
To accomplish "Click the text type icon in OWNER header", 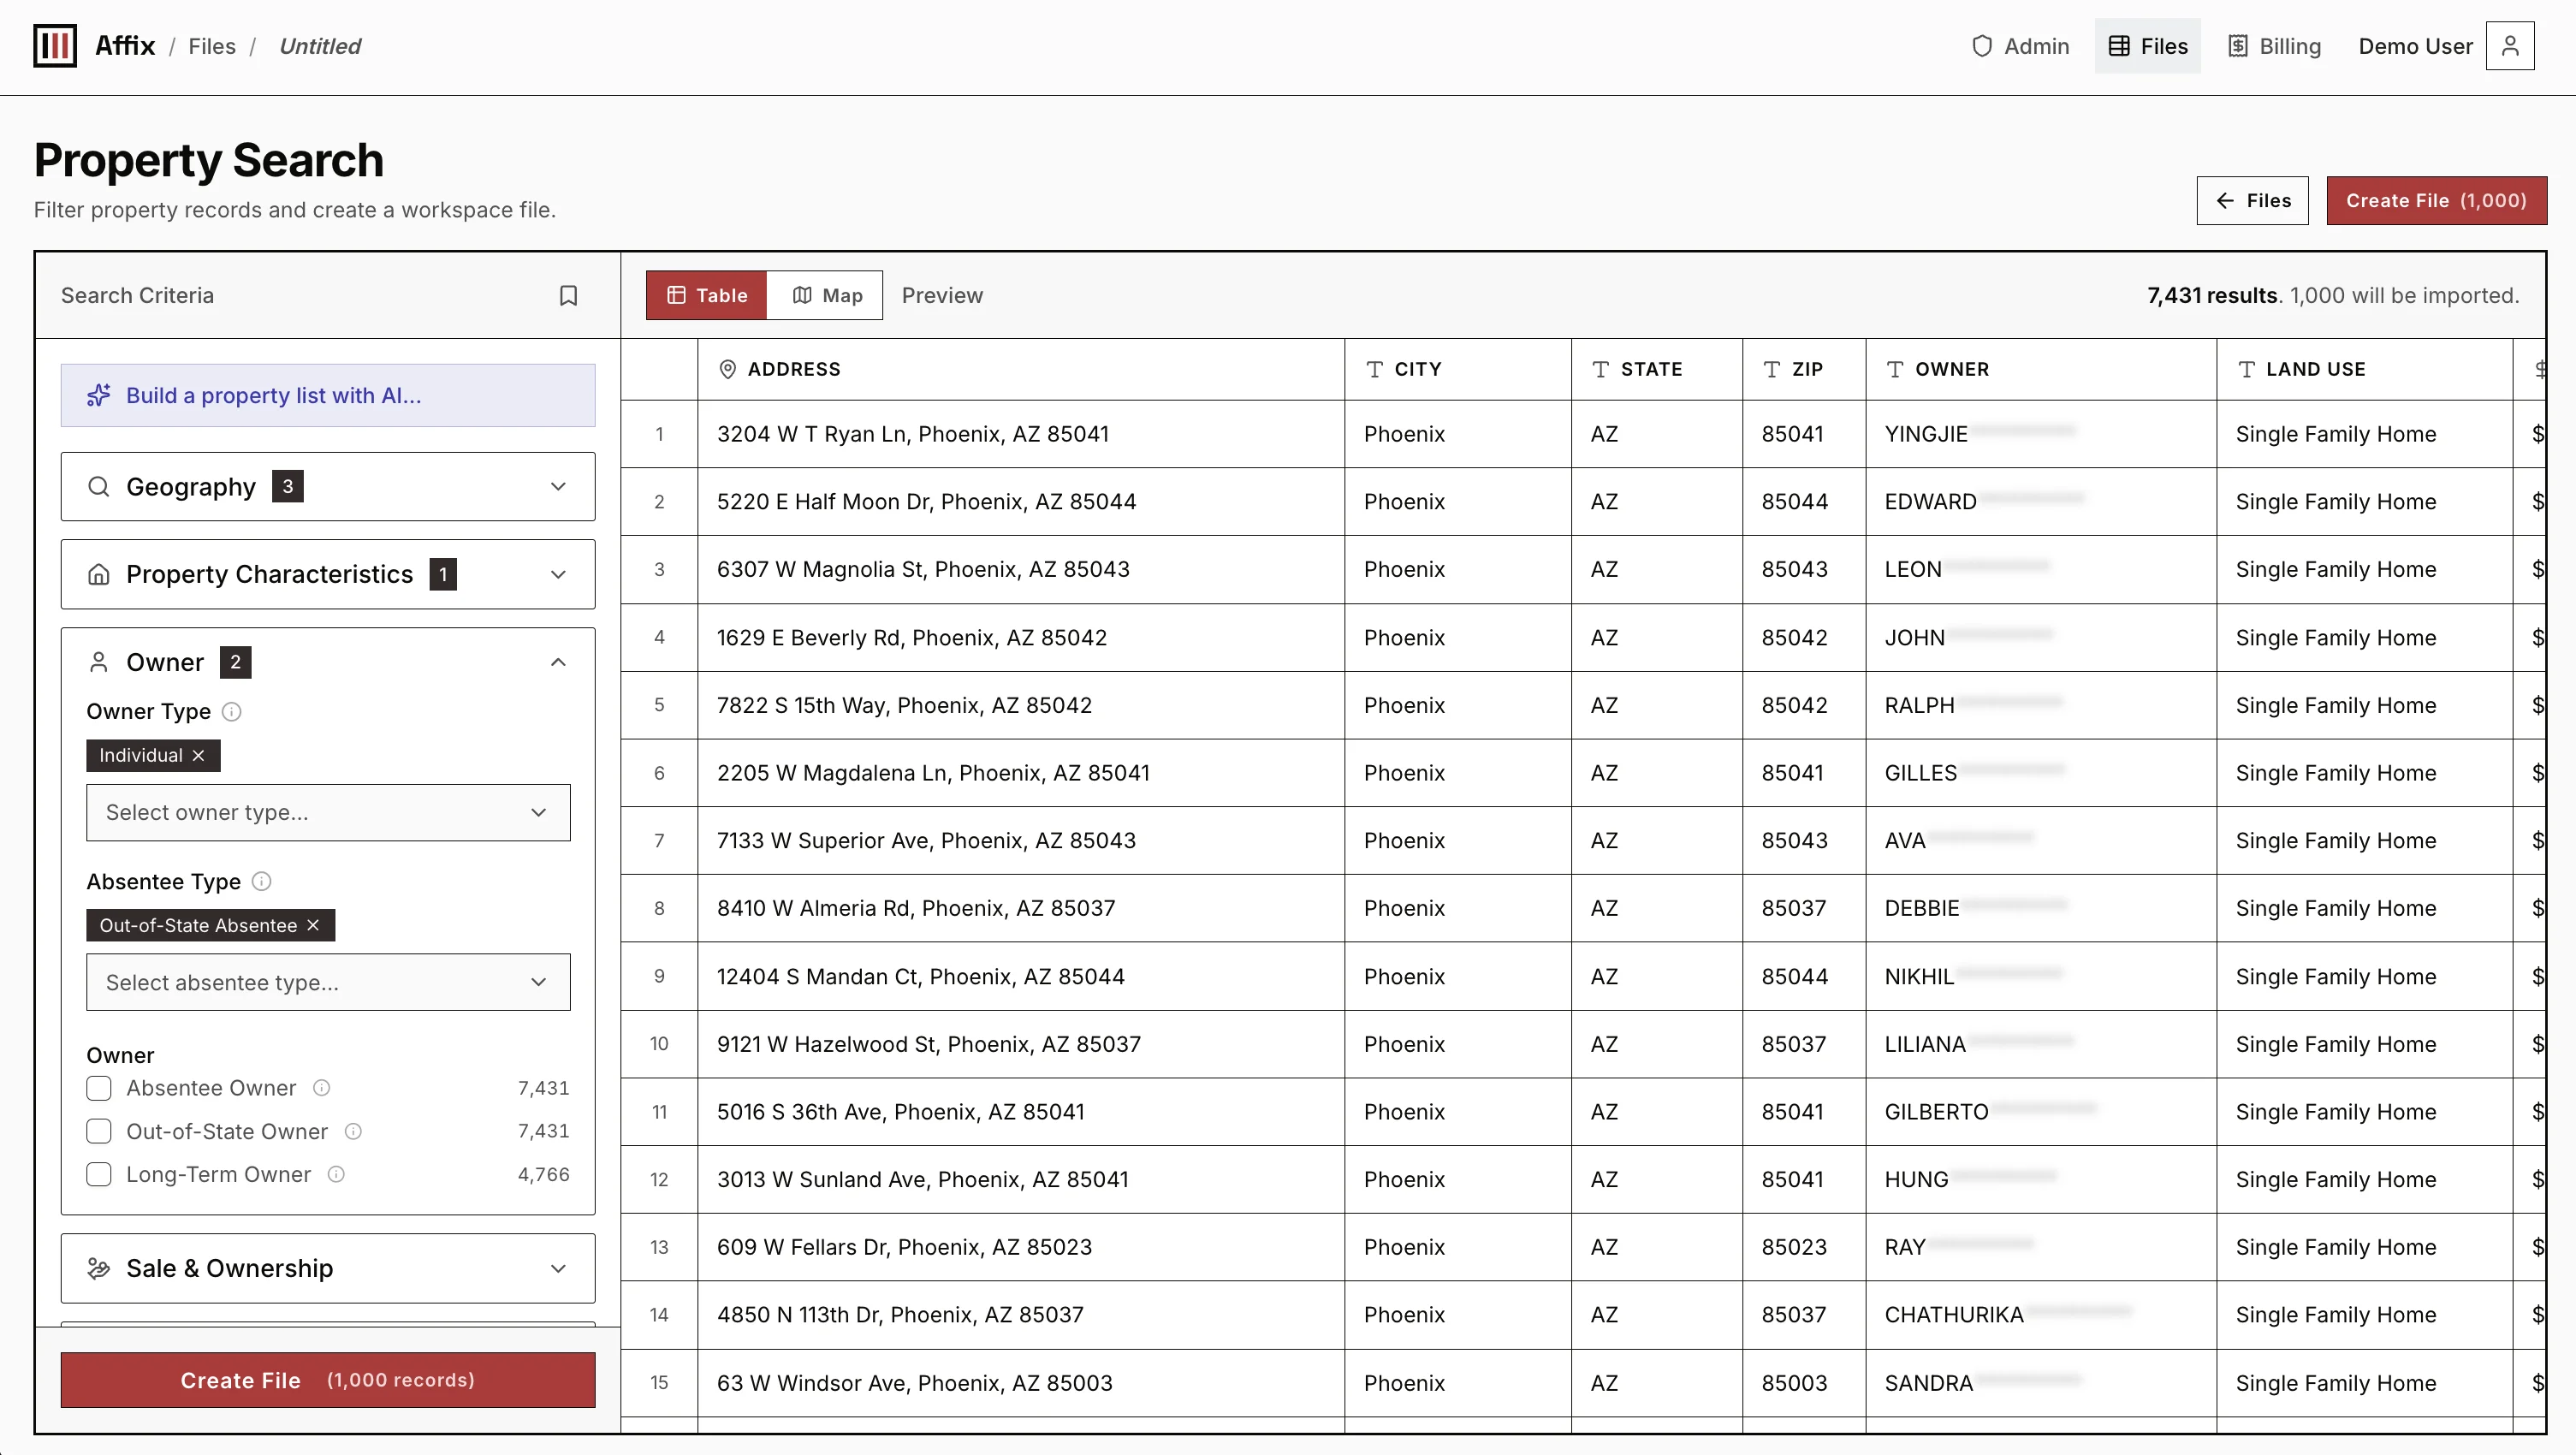I will tap(1895, 369).
